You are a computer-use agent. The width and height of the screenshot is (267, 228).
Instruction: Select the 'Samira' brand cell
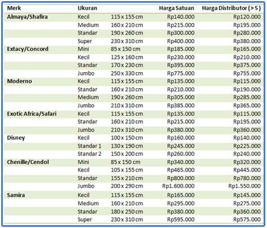tap(16, 195)
